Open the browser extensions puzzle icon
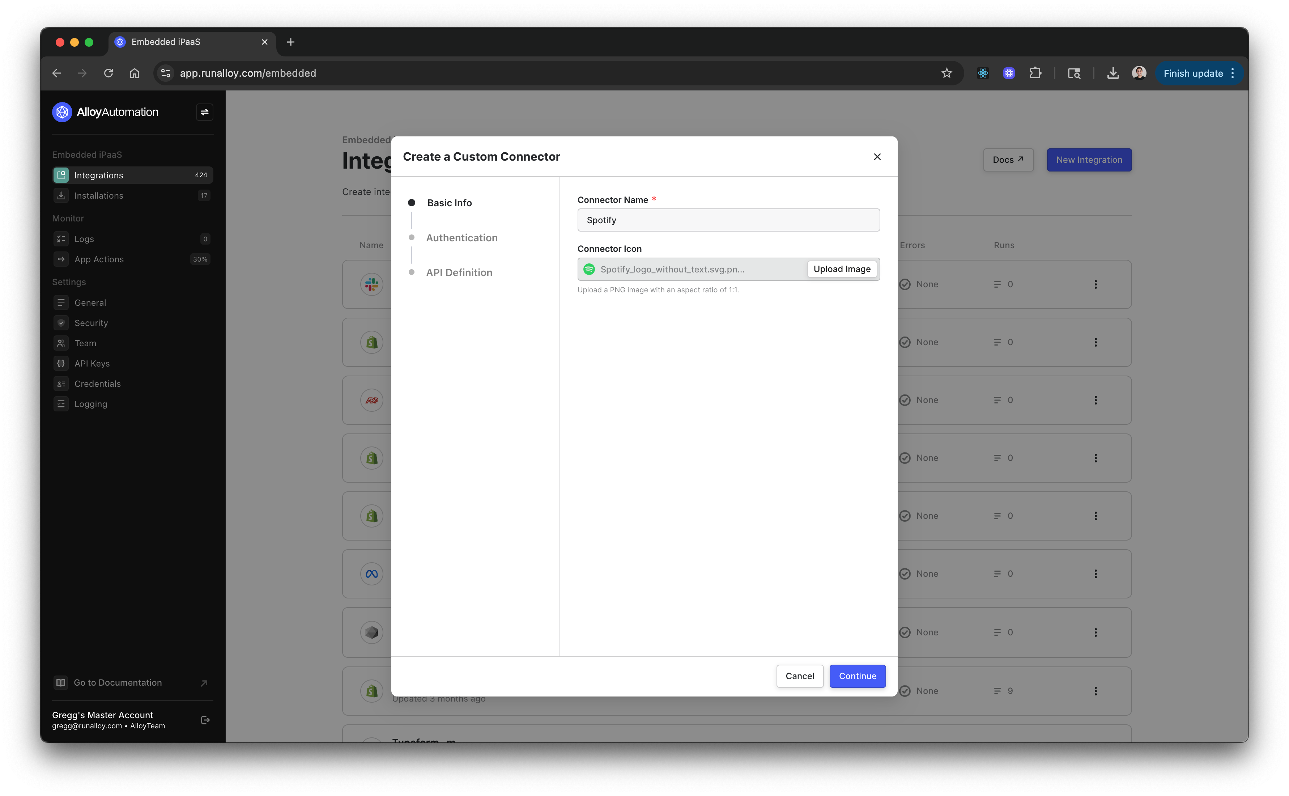 pyautogui.click(x=1035, y=73)
